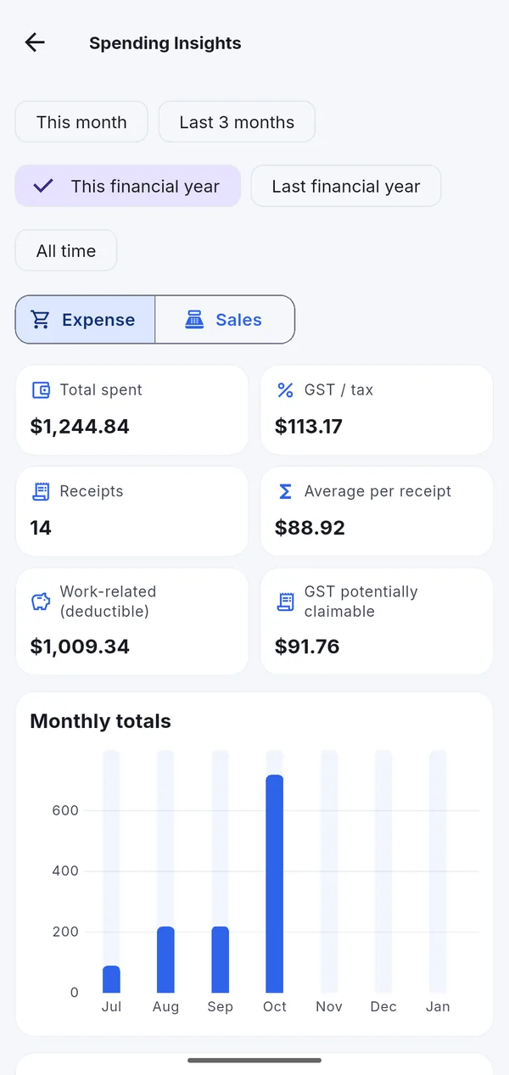
Task: Open the GST / tax $113.17 card
Action: [377, 410]
